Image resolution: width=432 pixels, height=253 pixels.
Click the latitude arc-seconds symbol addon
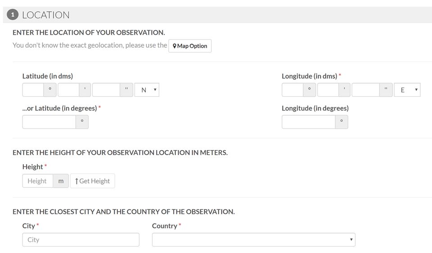pos(126,90)
